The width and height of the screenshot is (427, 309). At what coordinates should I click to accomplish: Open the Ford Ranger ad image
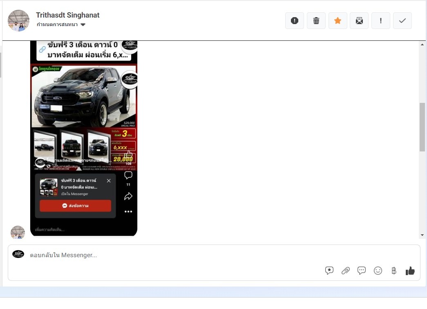point(84,96)
